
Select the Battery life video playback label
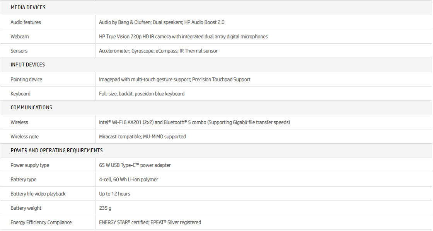[x=38, y=194]
